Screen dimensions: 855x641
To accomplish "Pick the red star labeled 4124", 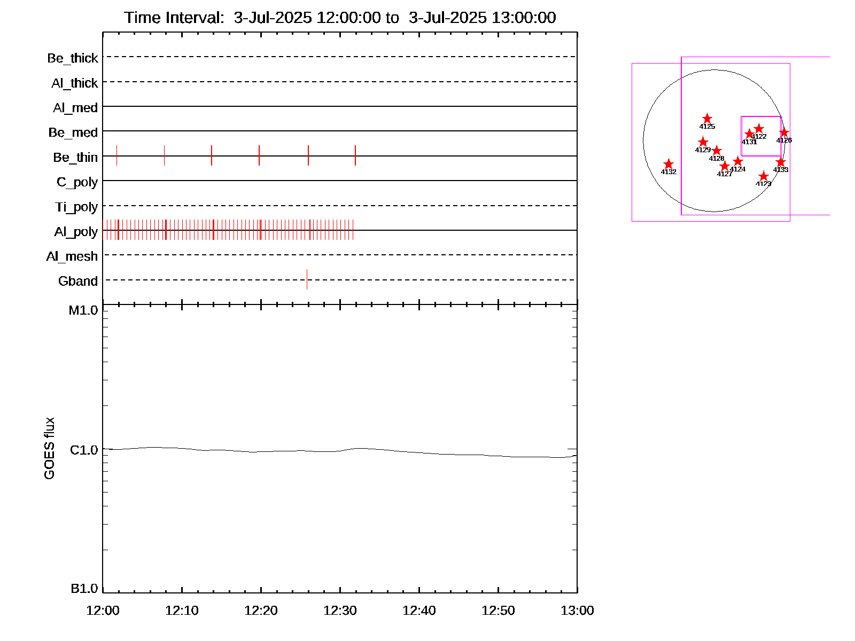I will pyautogui.click(x=737, y=161).
